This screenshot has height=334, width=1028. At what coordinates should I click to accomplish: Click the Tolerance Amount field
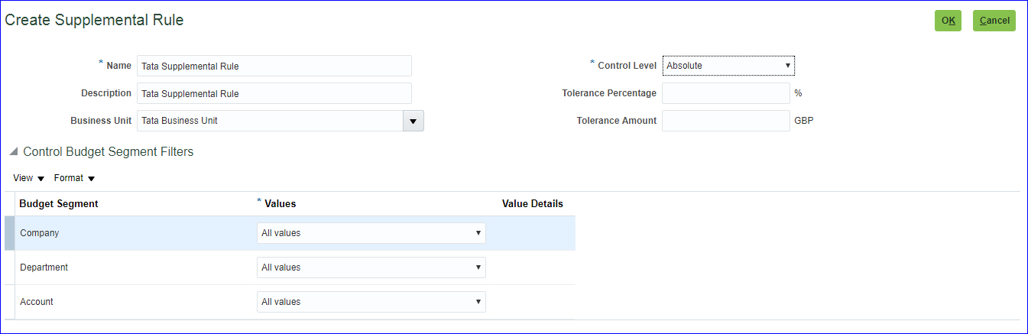pos(725,121)
